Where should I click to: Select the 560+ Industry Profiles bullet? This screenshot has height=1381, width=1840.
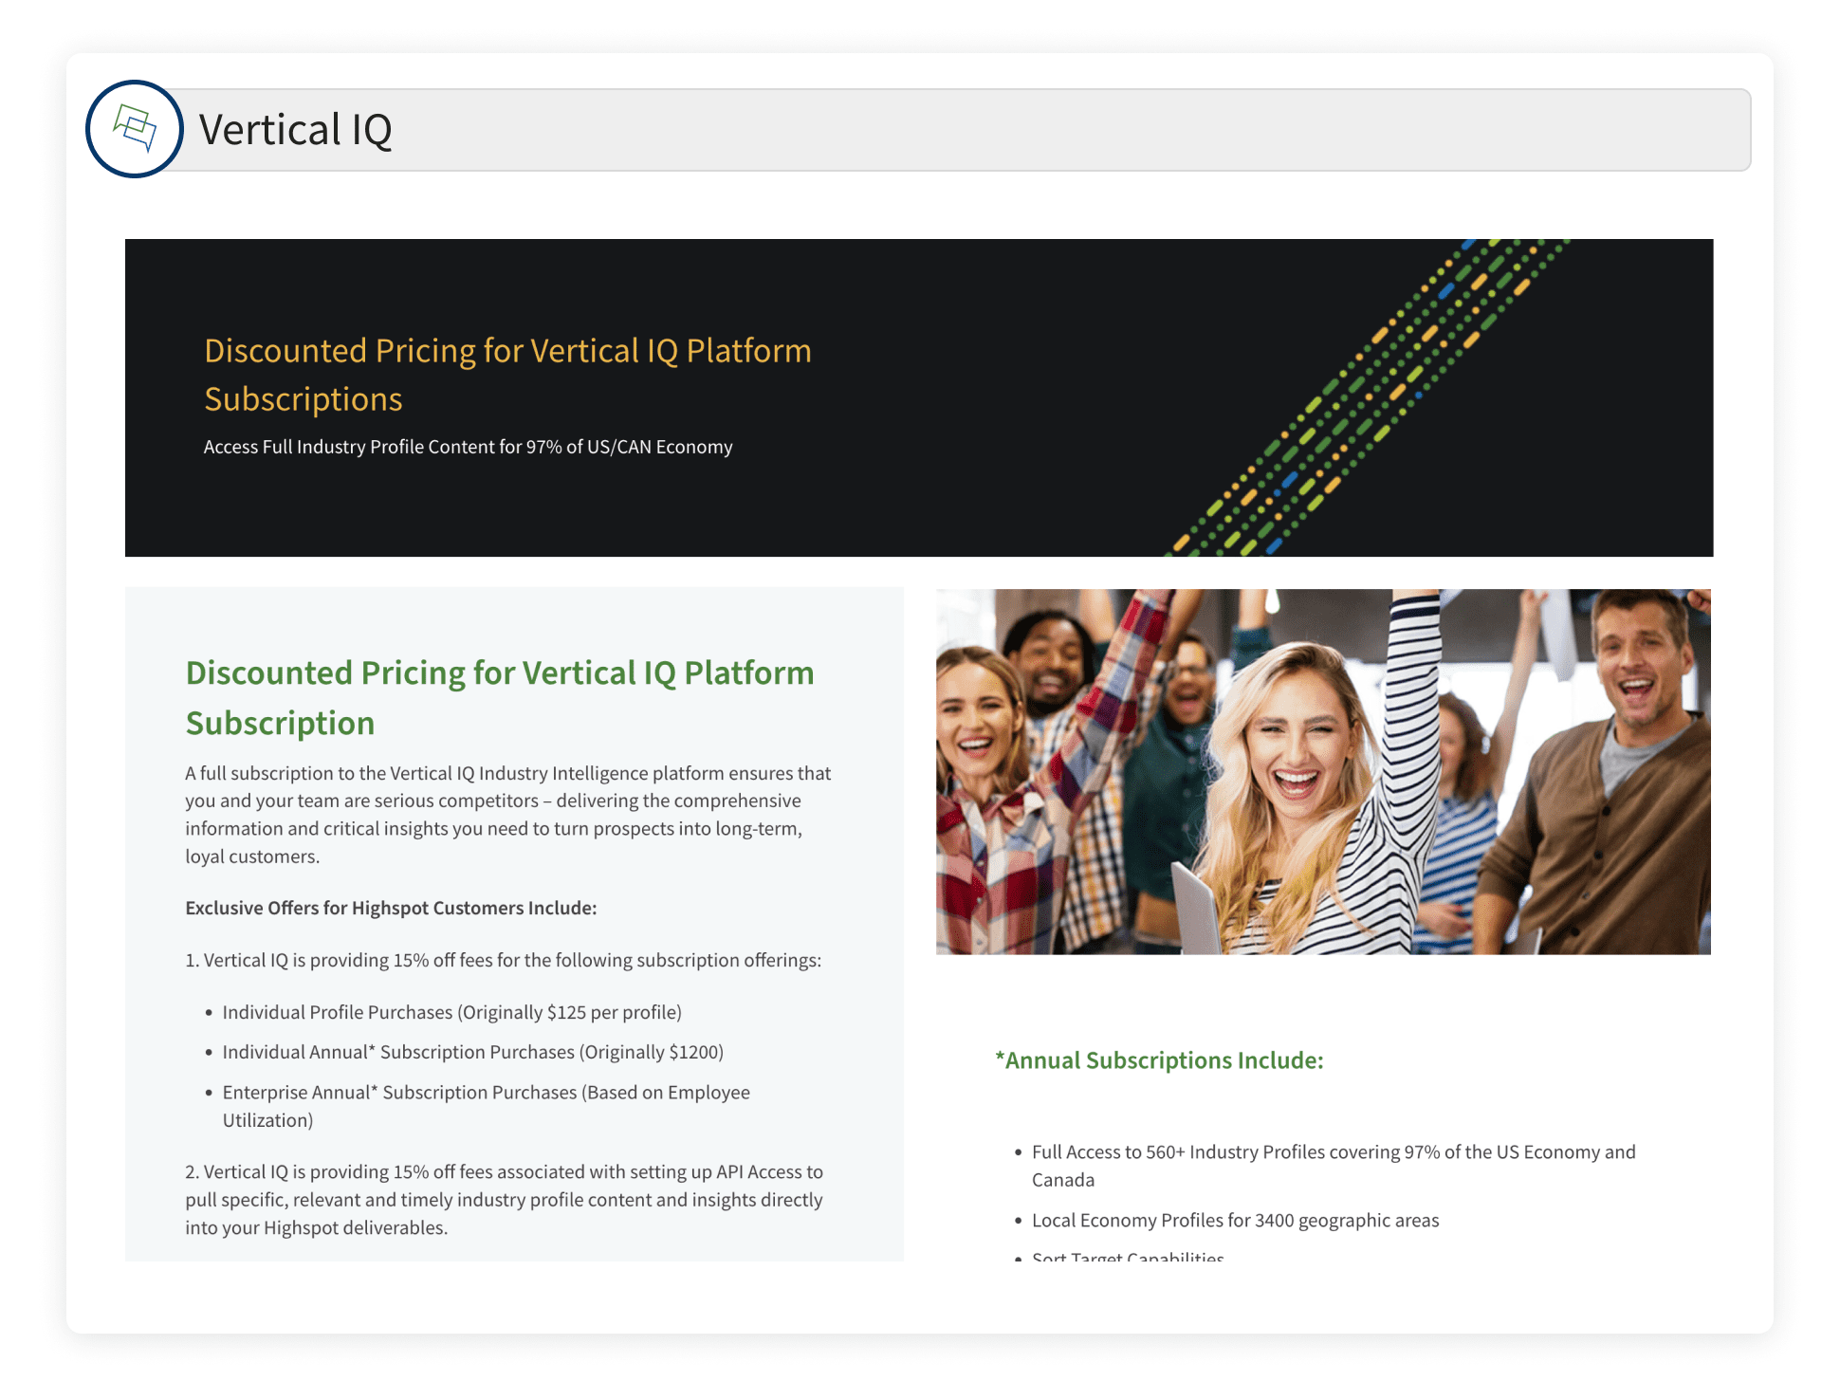1333,1165
